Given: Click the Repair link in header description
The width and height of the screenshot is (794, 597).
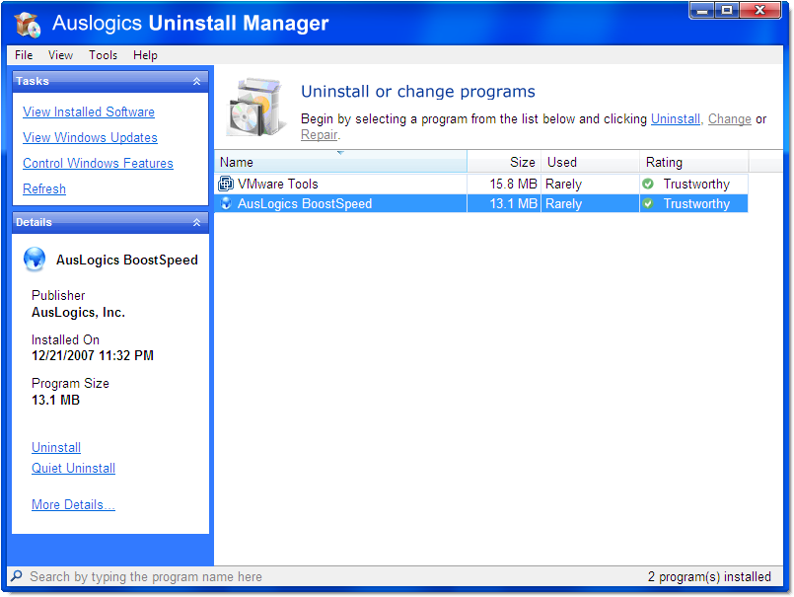Looking at the screenshot, I should click(x=319, y=135).
